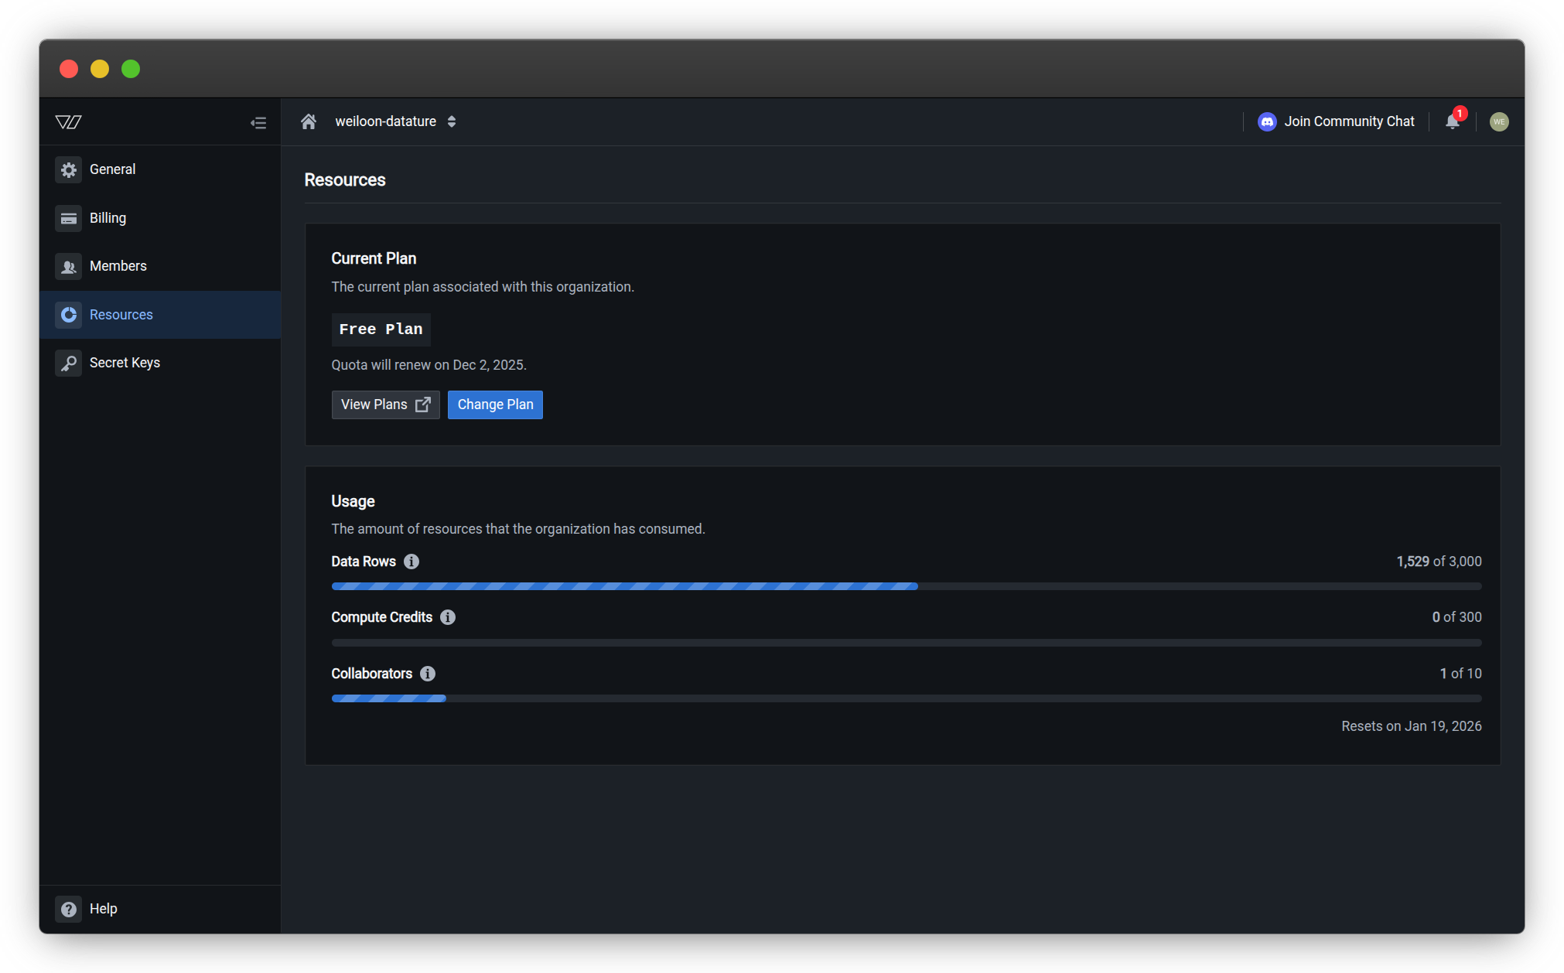Screen dimensions: 1564x973
Task: Select the Resources sidebar item
Action: click(x=121, y=315)
